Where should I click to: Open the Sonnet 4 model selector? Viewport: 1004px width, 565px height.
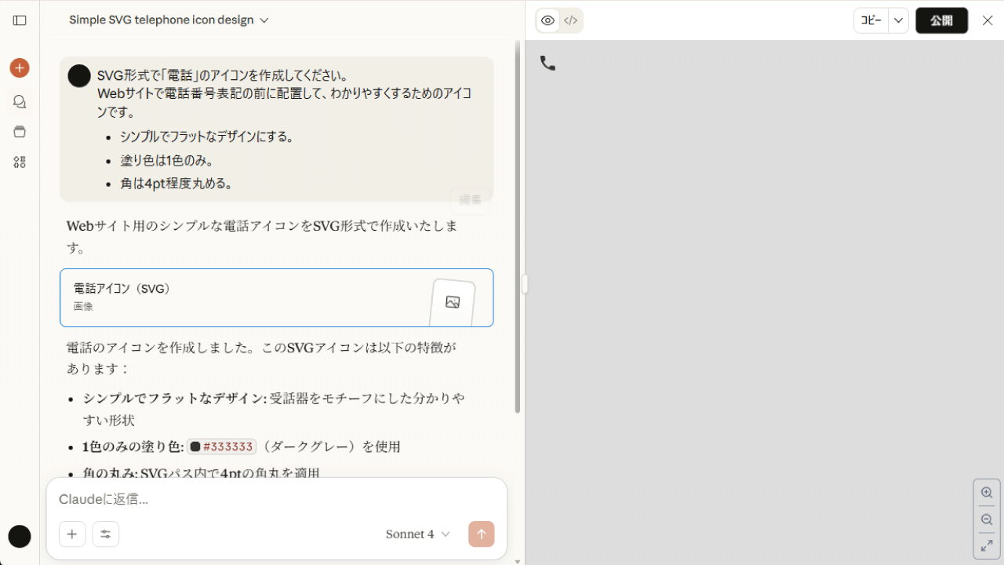click(x=417, y=534)
